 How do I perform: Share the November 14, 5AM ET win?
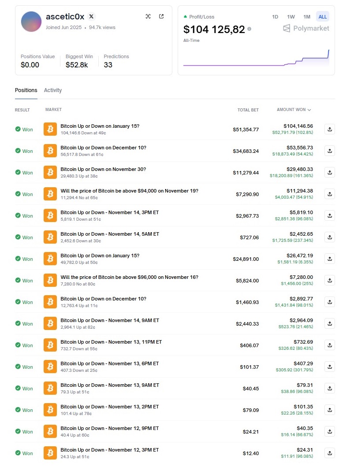[x=330, y=237]
